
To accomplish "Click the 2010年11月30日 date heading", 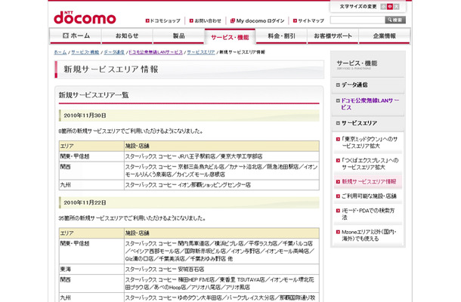I will [x=85, y=116].
